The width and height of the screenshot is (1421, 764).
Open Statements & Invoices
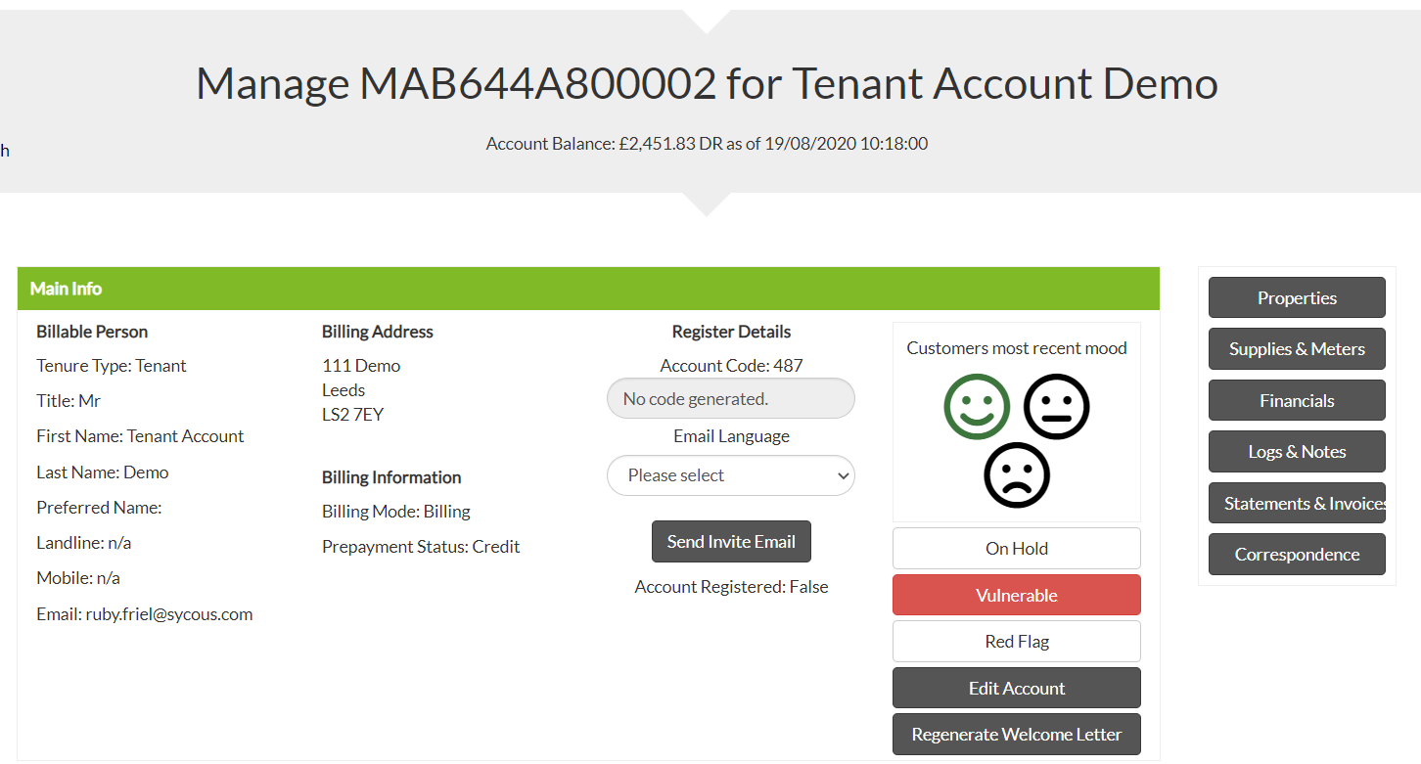click(x=1296, y=504)
